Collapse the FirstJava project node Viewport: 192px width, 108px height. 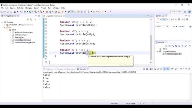point(2,22)
